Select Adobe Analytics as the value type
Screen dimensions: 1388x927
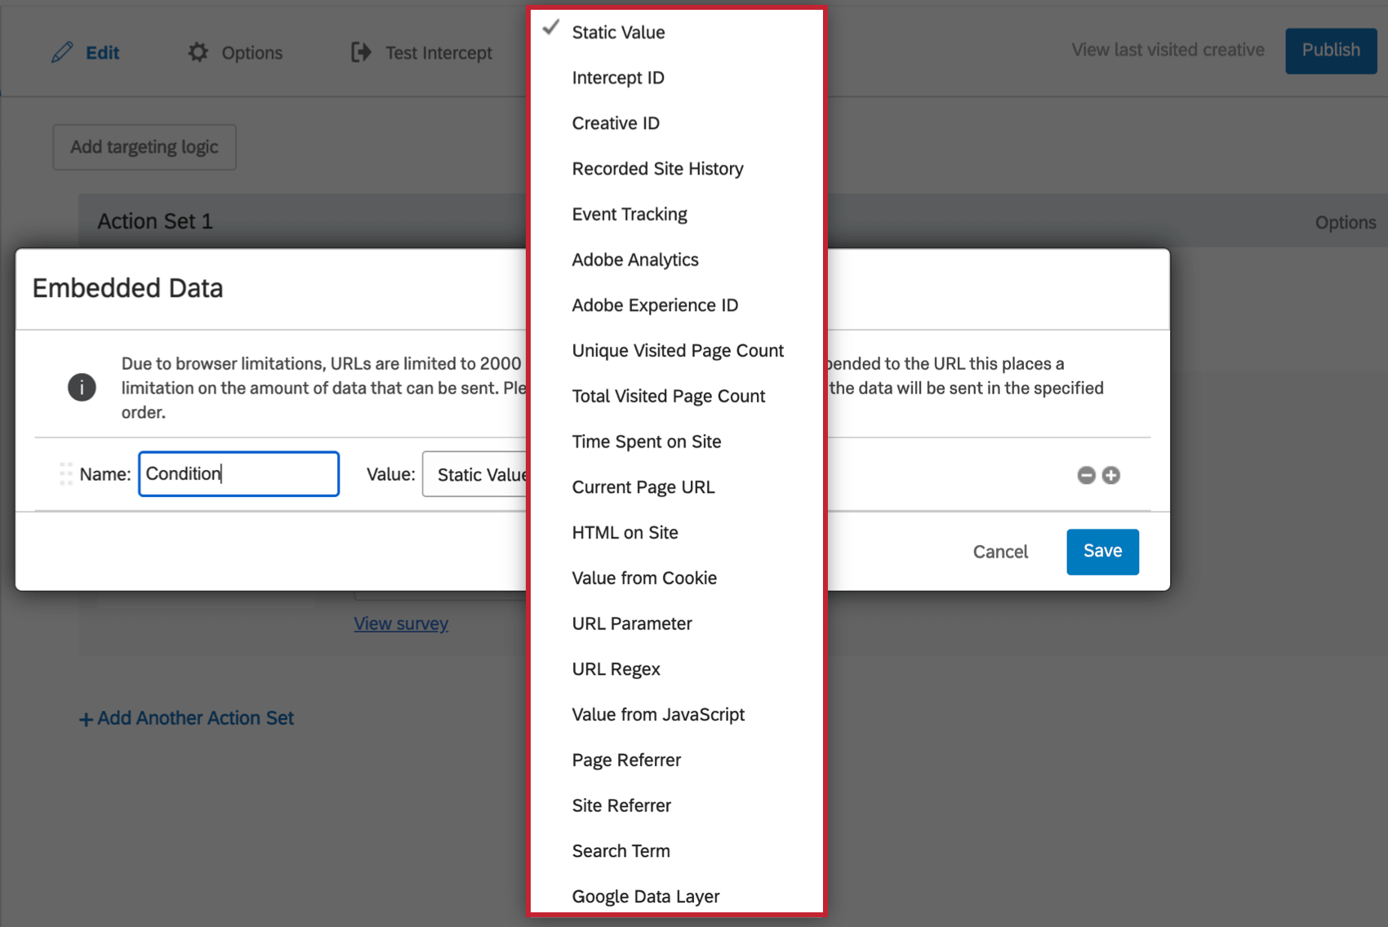coord(635,259)
